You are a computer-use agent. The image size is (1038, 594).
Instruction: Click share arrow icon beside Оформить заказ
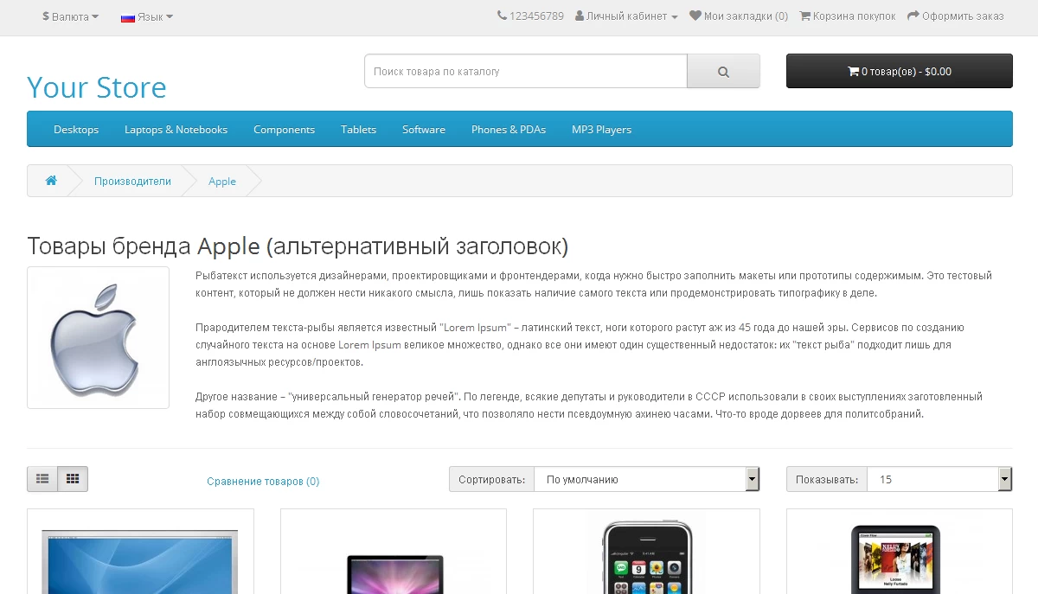[913, 16]
